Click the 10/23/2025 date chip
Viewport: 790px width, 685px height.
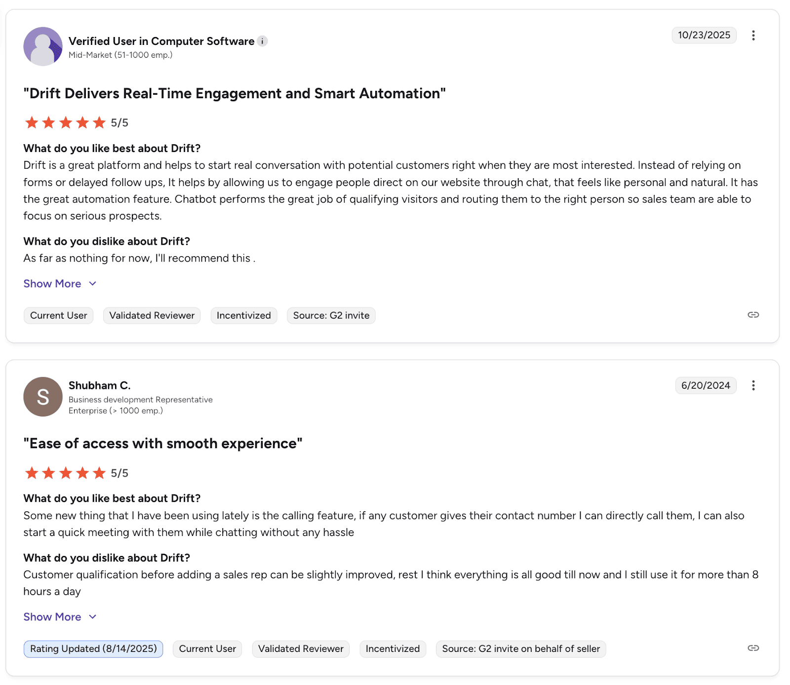point(704,35)
